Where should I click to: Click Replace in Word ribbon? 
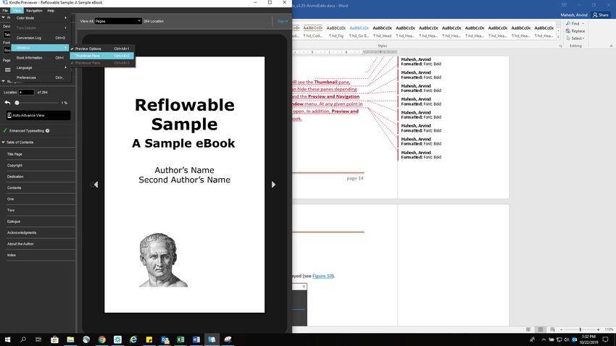[x=576, y=31]
